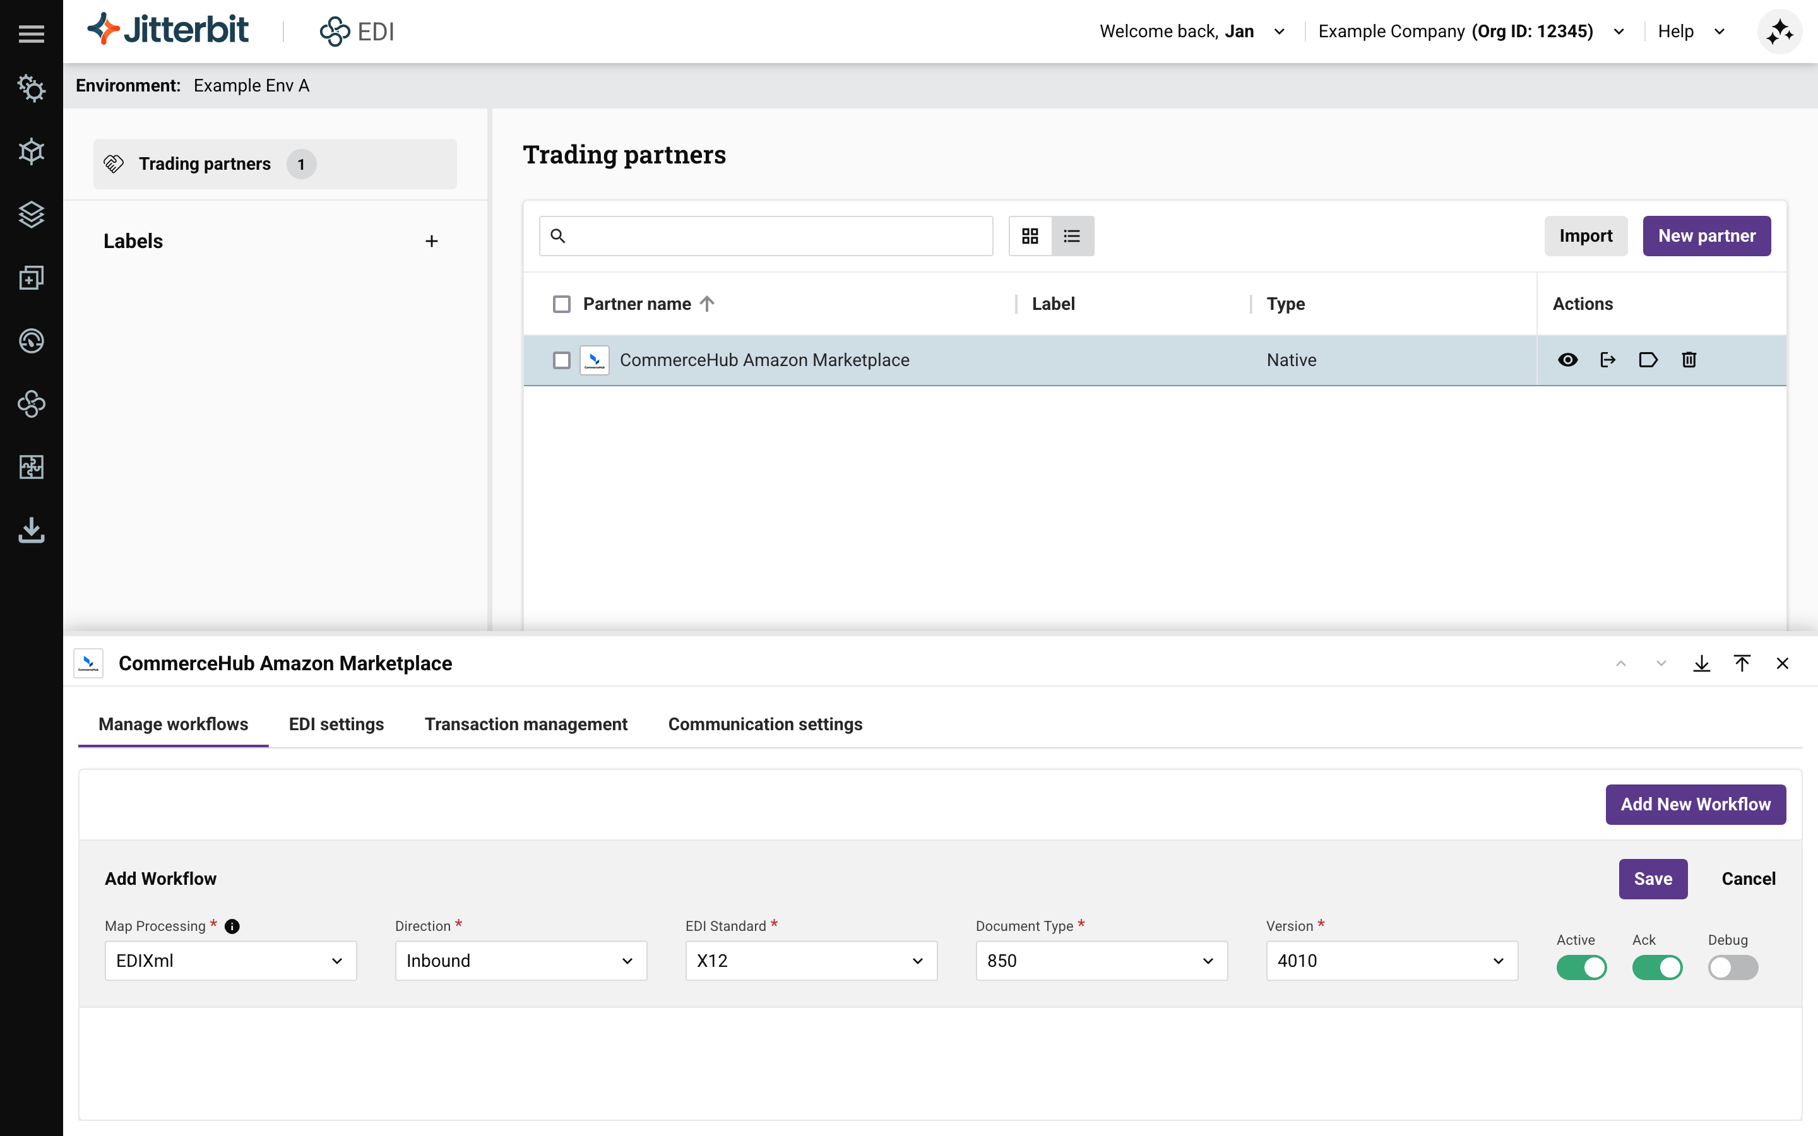This screenshot has height=1136, width=1818.
Task: Enable the Debug toggle
Action: tap(1732, 967)
